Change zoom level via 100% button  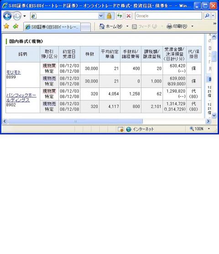(197, 129)
